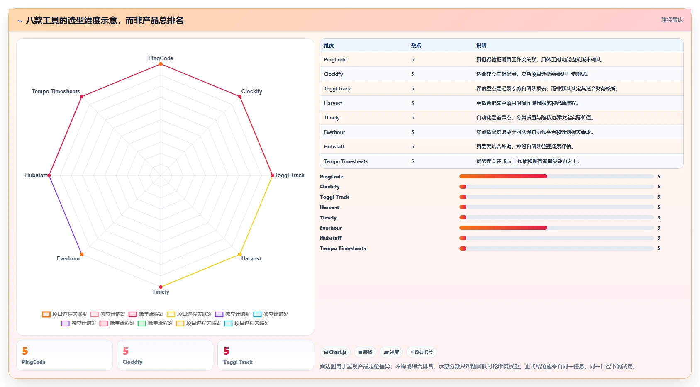Click the Chart.js chip
The height and width of the screenshot is (387, 700).
[335, 352]
